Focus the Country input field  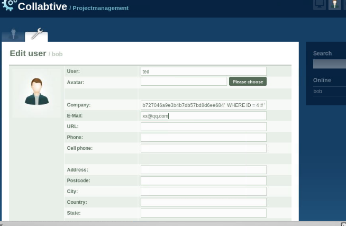coord(204,202)
